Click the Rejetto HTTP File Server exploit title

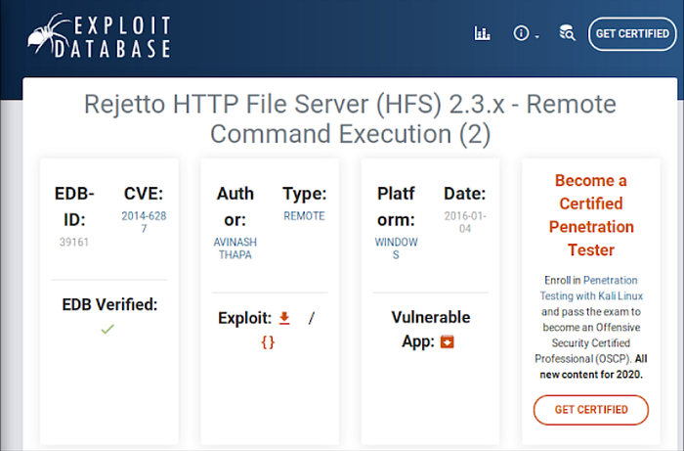(350, 118)
